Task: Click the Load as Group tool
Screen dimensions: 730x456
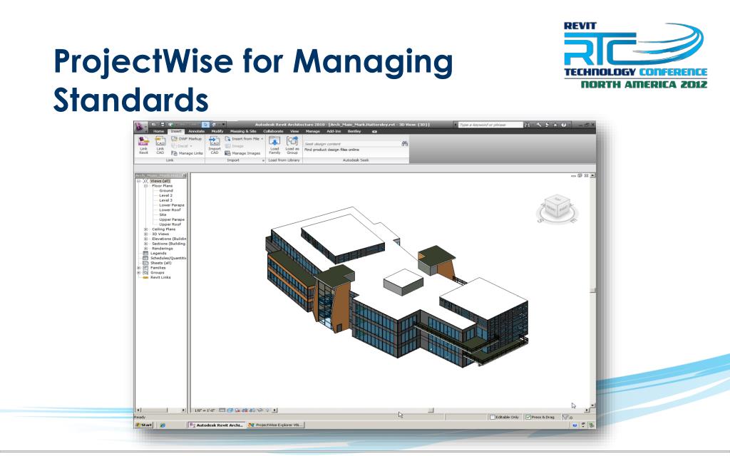Action: click(292, 145)
